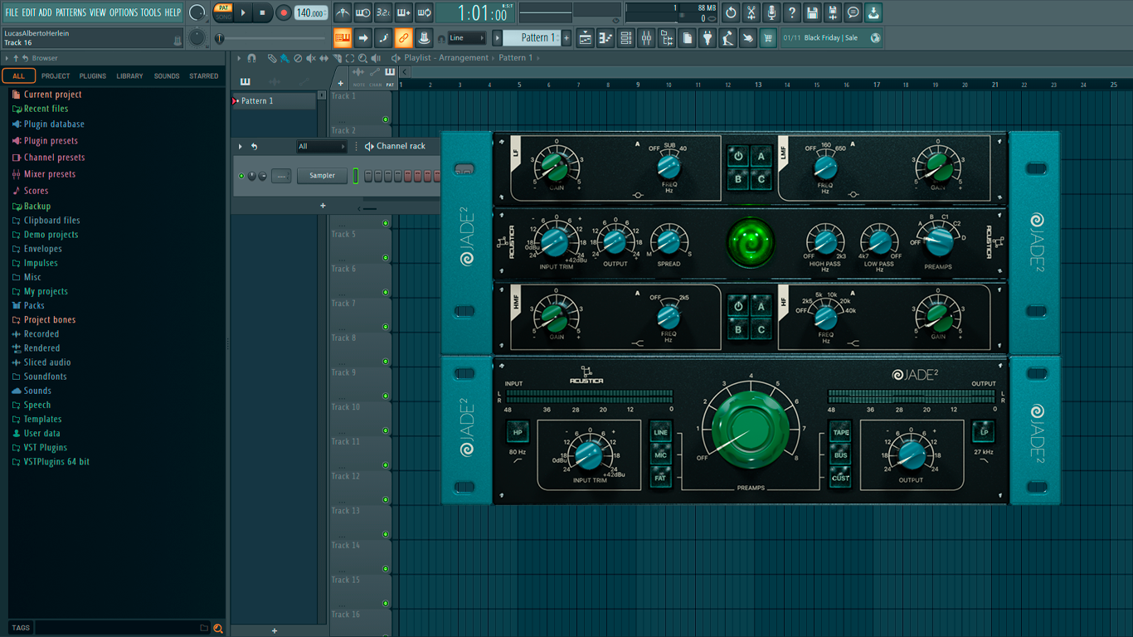Screen dimensions: 1133x637
Task: Toggle the HMF/HF band power button
Action: click(738, 306)
